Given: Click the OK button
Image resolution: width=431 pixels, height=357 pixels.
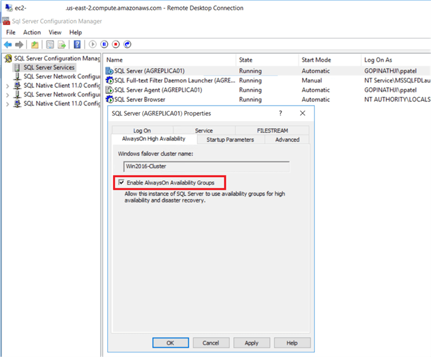Looking at the screenshot, I should click(x=170, y=343).
